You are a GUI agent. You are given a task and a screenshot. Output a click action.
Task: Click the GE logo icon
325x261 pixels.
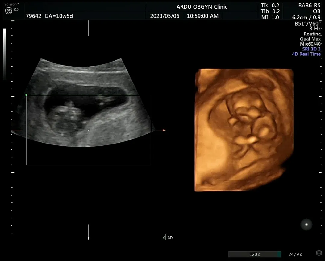8,11
